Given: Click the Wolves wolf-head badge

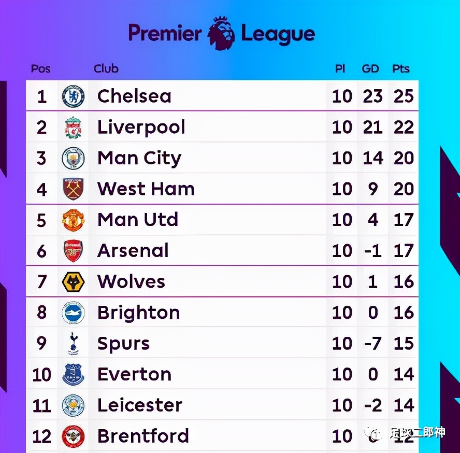Looking at the screenshot, I should [x=73, y=282].
